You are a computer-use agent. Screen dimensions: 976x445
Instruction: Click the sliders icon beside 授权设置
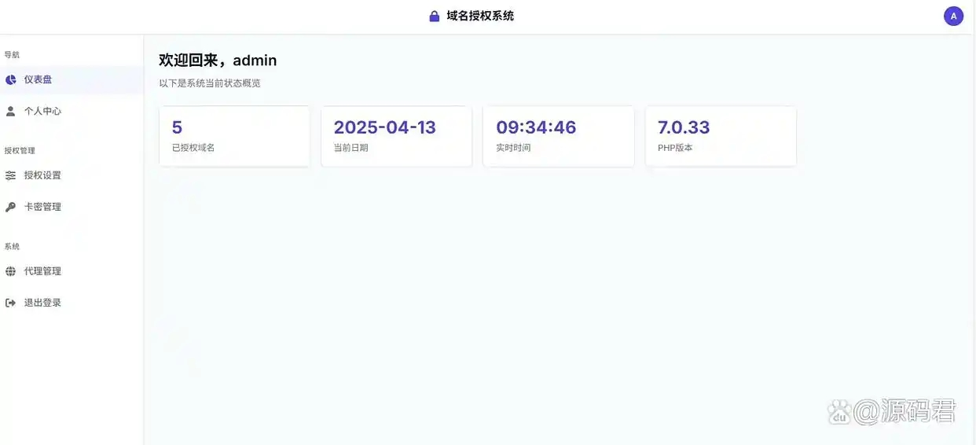pyautogui.click(x=10, y=175)
